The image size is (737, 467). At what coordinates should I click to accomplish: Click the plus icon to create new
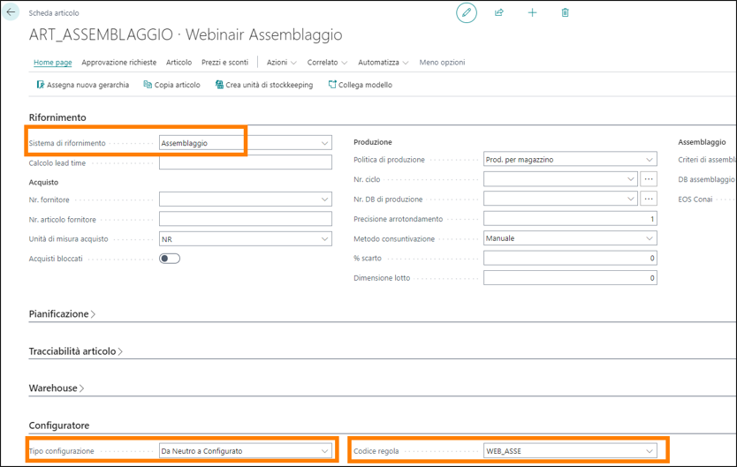tap(532, 13)
